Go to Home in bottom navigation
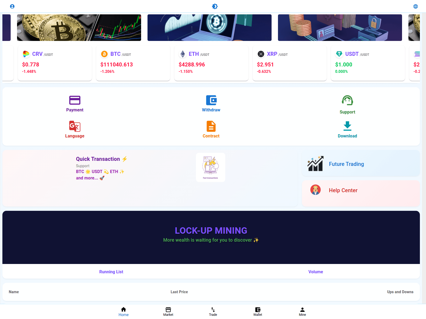The image size is (426, 319). tap(124, 312)
